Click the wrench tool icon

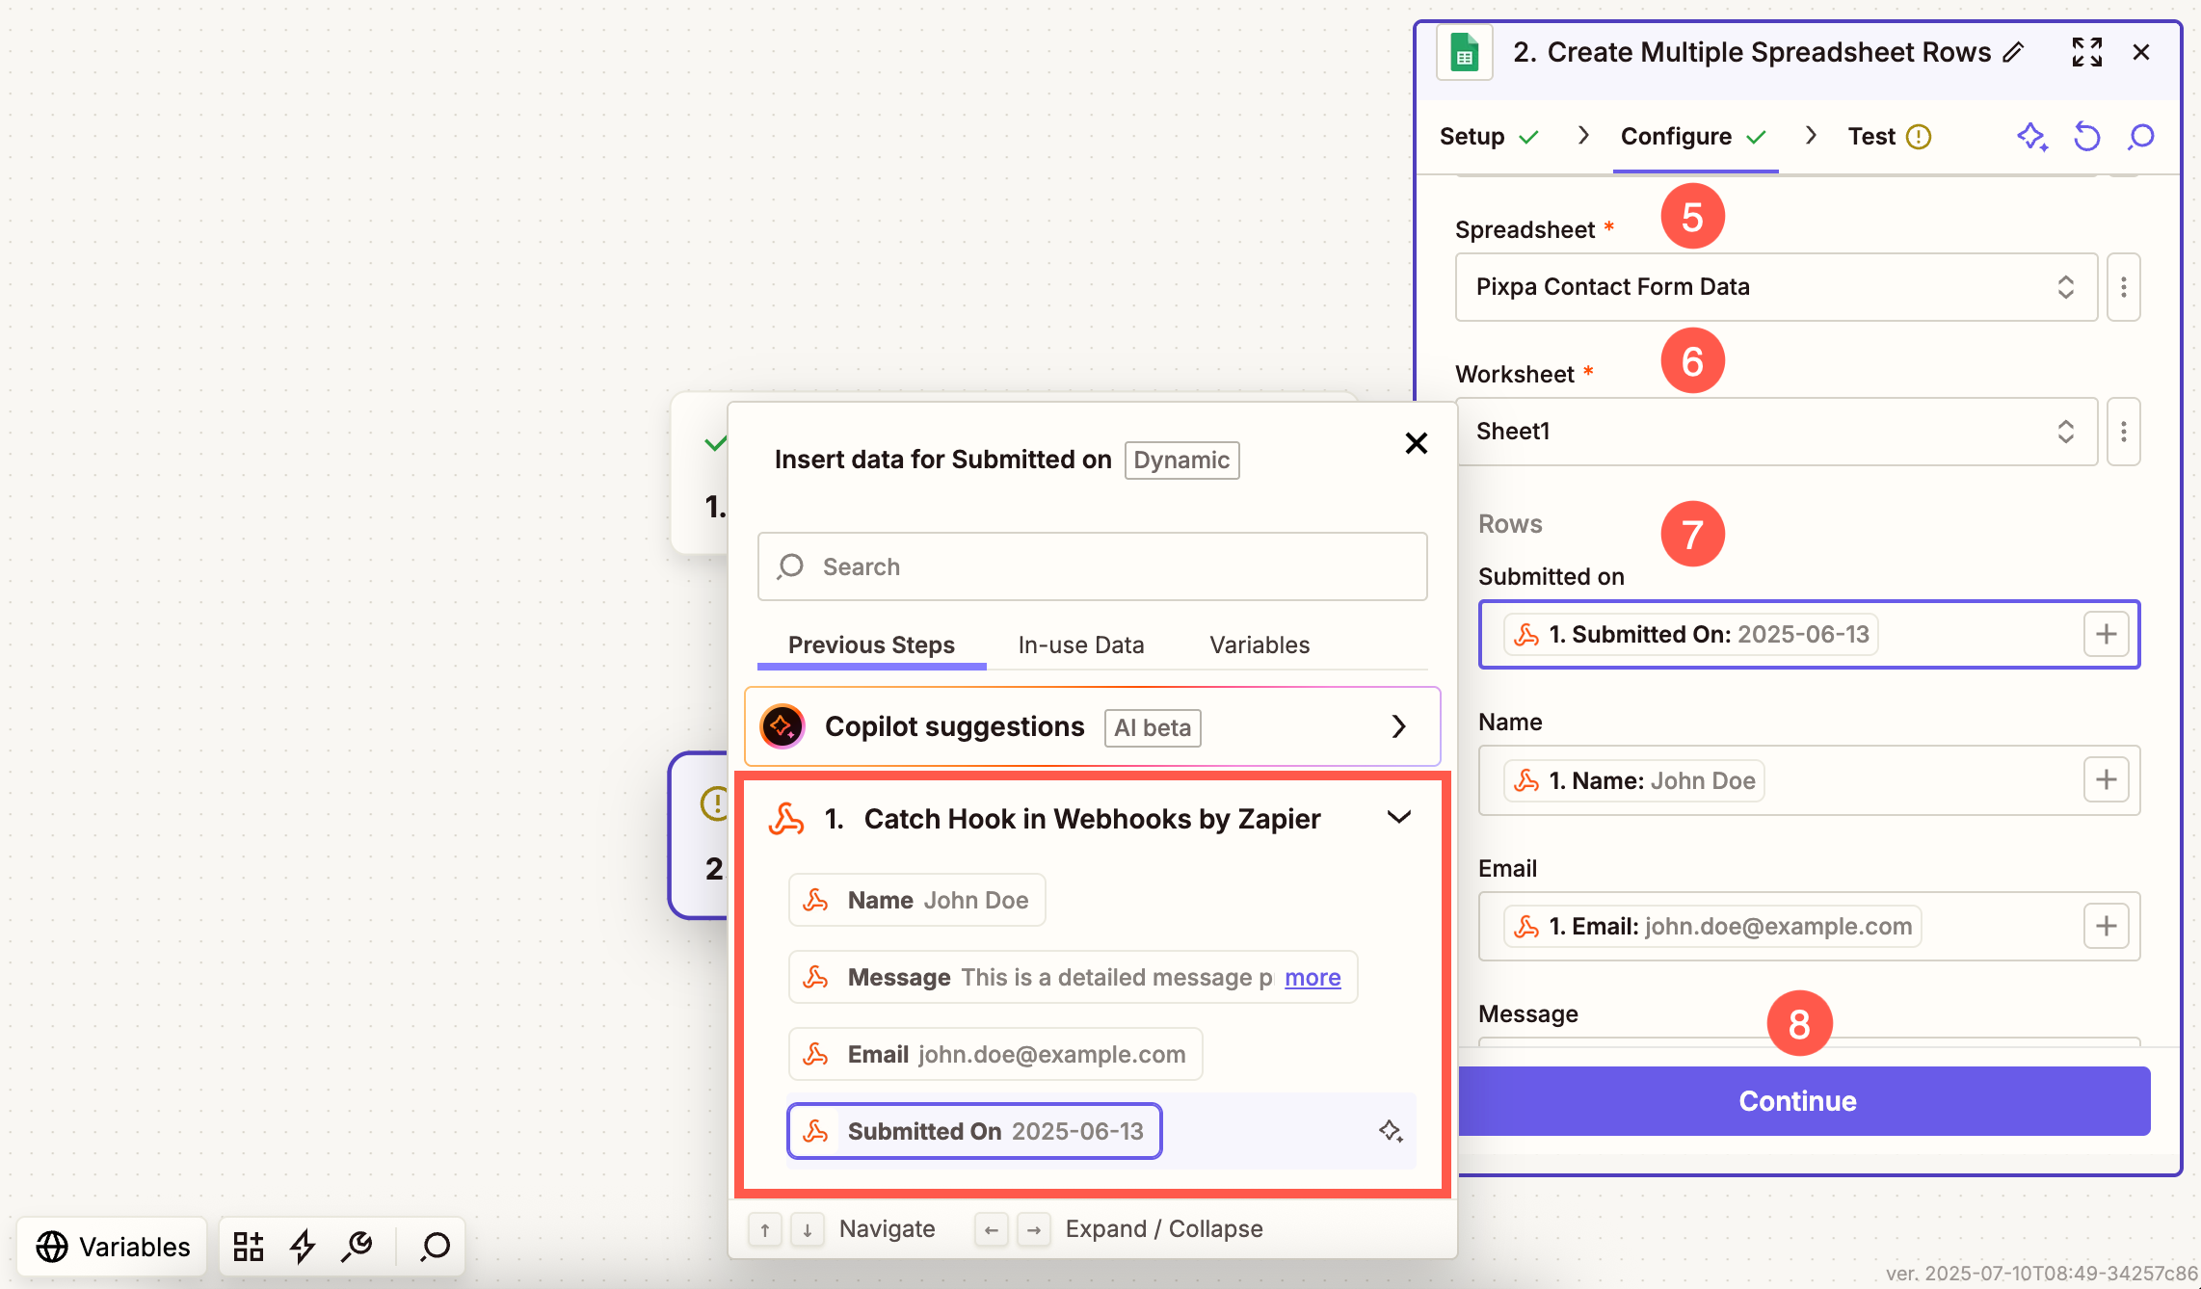click(x=358, y=1247)
